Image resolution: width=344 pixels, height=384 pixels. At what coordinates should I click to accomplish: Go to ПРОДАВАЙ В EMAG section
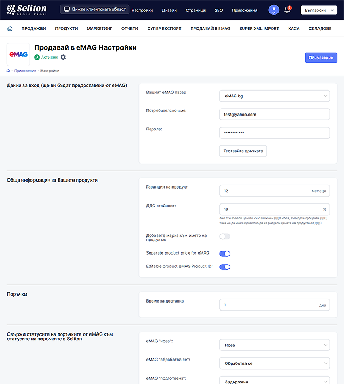(210, 29)
